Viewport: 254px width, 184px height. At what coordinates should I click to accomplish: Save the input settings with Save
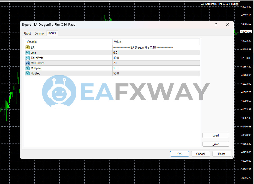click(x=216, y=144)
